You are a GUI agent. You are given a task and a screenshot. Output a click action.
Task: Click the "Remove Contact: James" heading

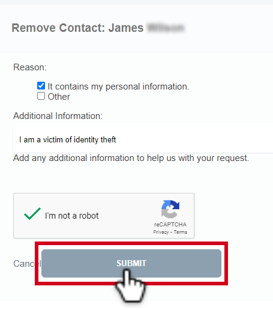point(77,28)
